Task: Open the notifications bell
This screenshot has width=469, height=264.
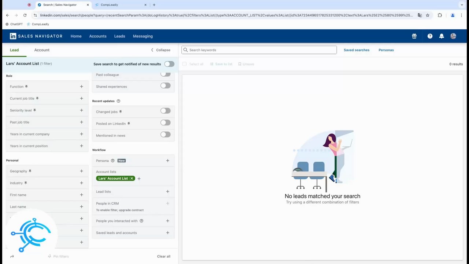Action: coord(442,36)
